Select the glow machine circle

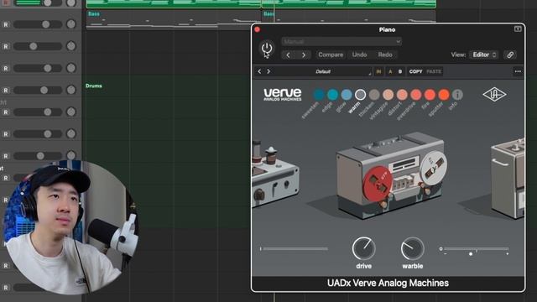click(x=347, y=95)
